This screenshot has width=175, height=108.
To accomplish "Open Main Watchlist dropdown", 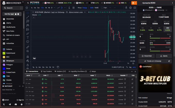I will tap(8, 90).
